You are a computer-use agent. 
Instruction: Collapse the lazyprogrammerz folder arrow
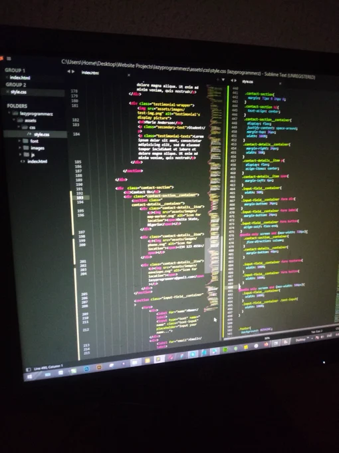point(9,113)
